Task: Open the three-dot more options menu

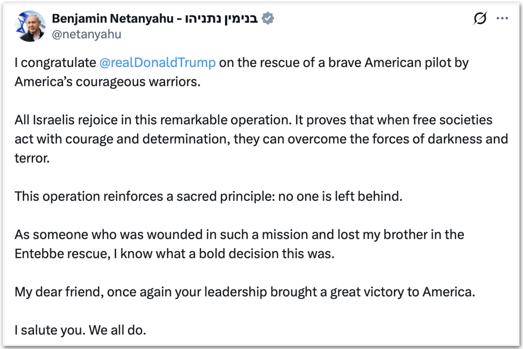Action: pyautogui.click(x=502, y=18)
